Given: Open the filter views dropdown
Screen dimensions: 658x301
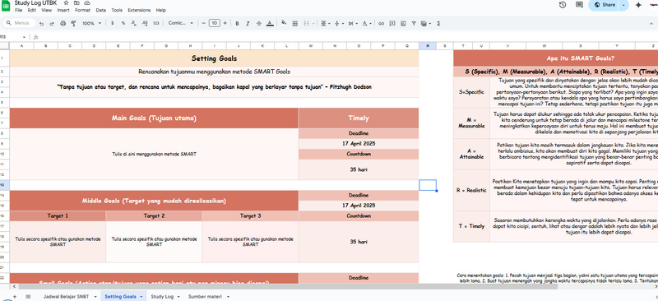Looking at the screenshot, I should coord(426,24).
